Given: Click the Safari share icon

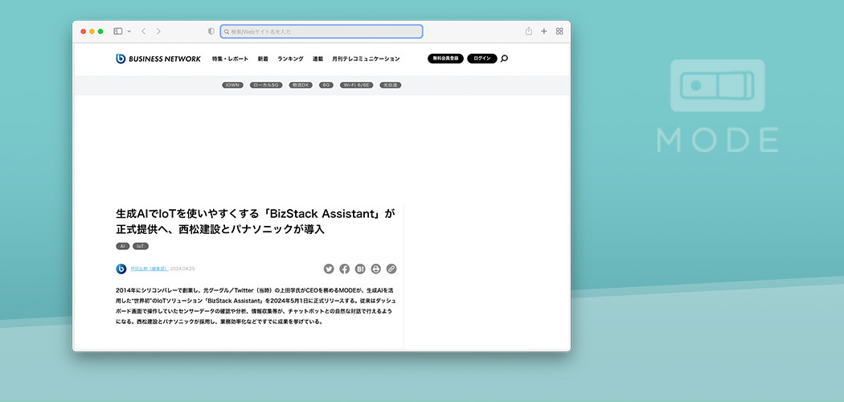Looking at the screenshot, I should click(529, 31).
